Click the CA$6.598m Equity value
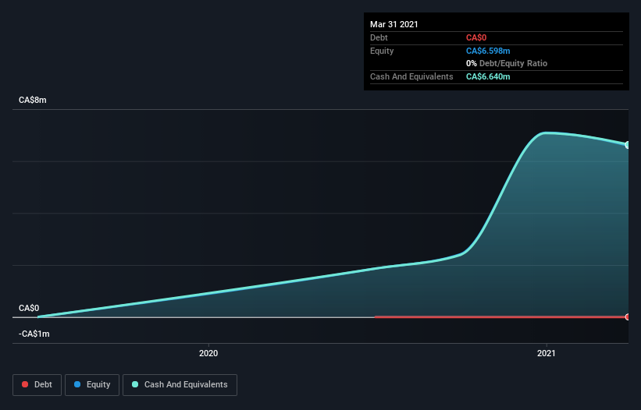Screen dimensions: 641x410 pos(488,51)
